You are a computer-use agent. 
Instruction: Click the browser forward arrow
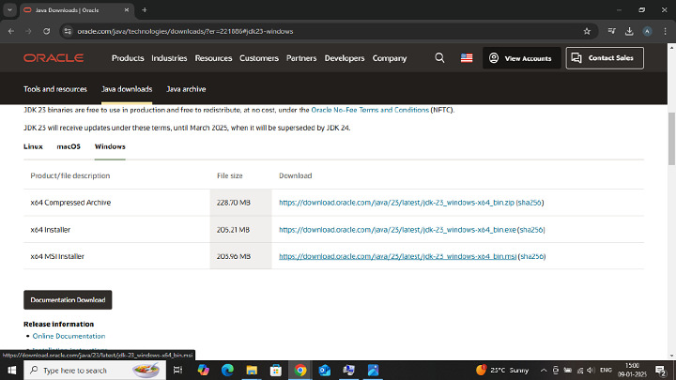(28, 31)
